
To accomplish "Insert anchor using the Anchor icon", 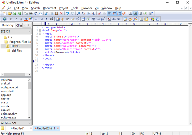I will coord(63,19).
